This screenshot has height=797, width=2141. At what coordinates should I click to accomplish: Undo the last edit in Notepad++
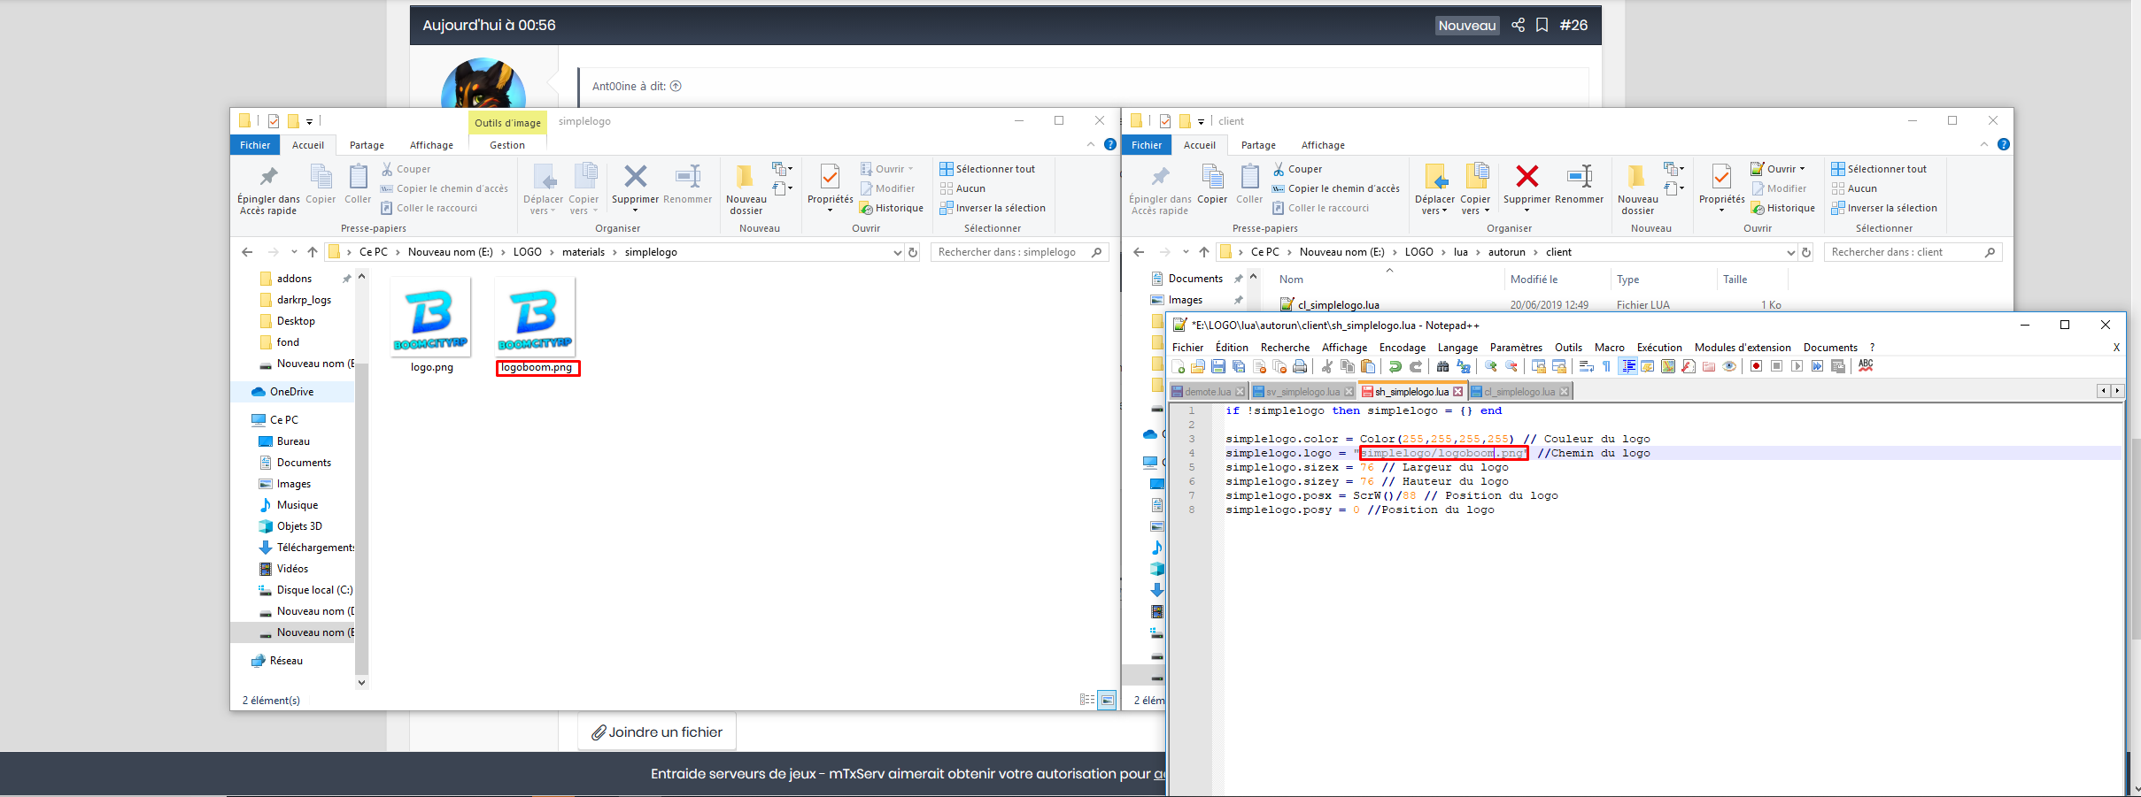tap(1395, 366)
